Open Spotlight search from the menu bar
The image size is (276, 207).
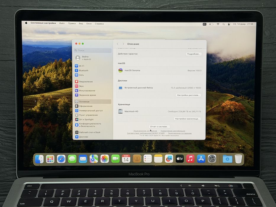click(x=223, y=24)
